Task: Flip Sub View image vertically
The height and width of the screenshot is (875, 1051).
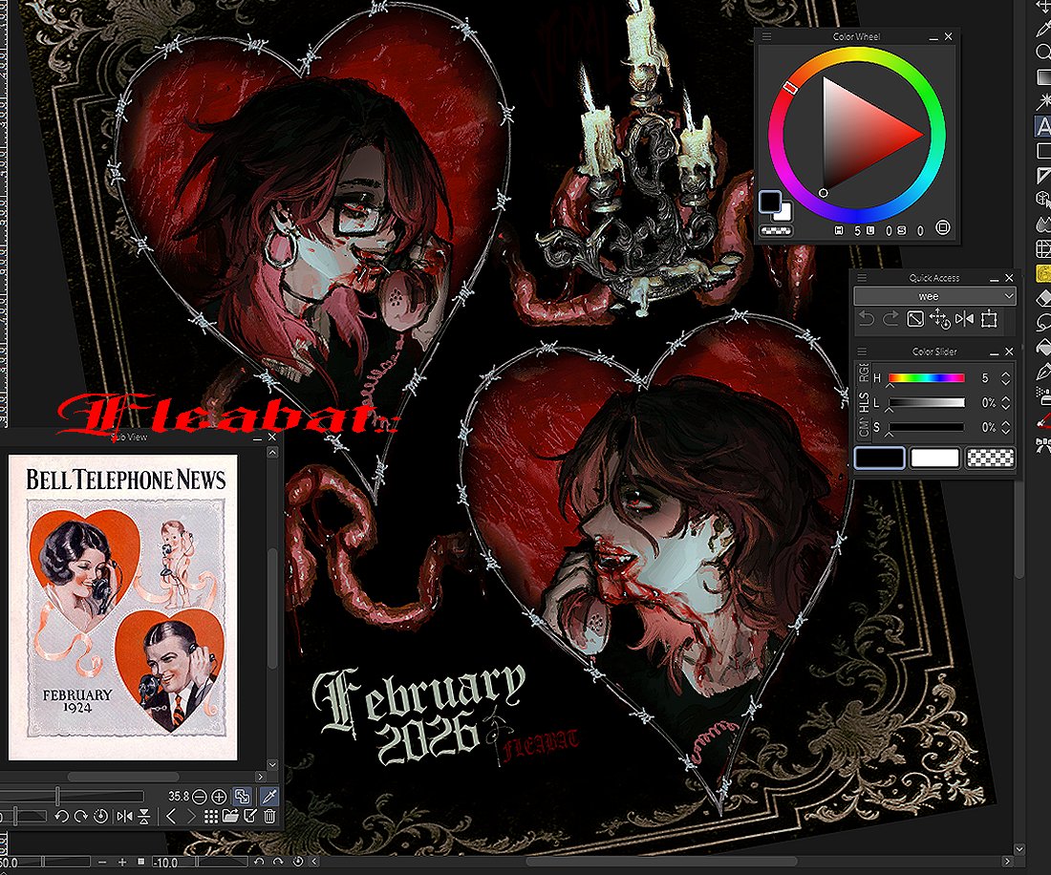Action: pos(143,816)
